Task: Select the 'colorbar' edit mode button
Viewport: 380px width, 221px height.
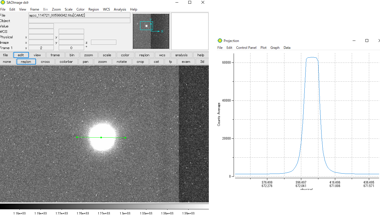Action: pyautogui.click(x=66, y=62)
